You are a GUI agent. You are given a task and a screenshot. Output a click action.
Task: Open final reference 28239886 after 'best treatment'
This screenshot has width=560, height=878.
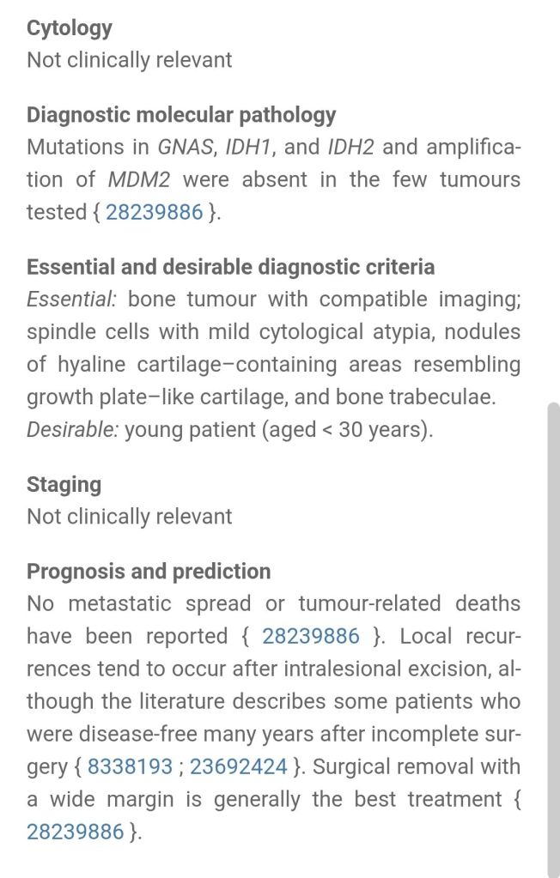[x=76, y=832]
